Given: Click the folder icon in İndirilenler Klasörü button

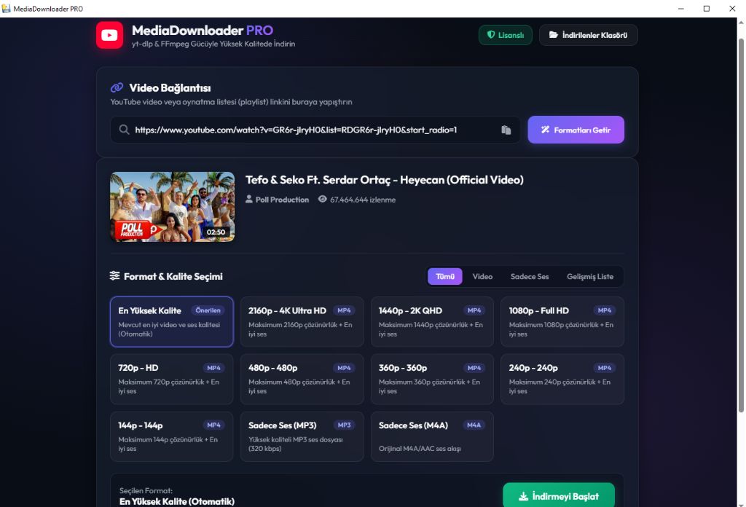Looking at the screenshot, I should [554, 35].
